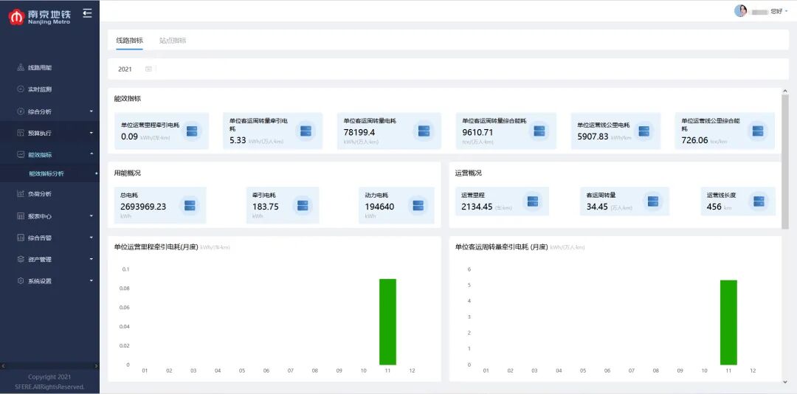Click the server icon on 牵引电耗 183.75 card
Viewport: 797px width, 394px height.
click(x=303, y=205)
